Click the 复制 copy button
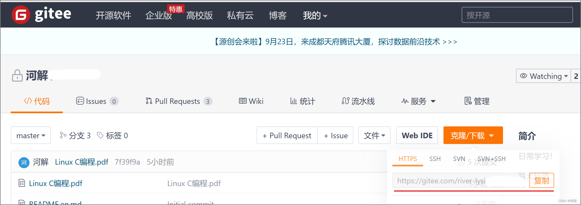581x205 pixels. click(x=542, y=181)
